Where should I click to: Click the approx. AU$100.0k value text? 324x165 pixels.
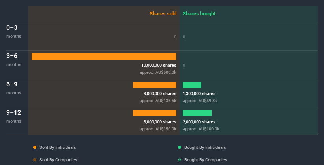[x=201, y=129]
